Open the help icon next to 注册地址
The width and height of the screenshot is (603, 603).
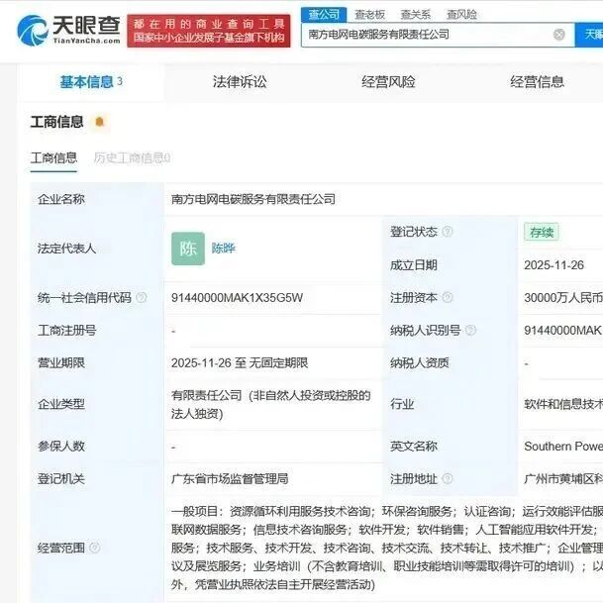pyautogui.click(x=448, y=479)
